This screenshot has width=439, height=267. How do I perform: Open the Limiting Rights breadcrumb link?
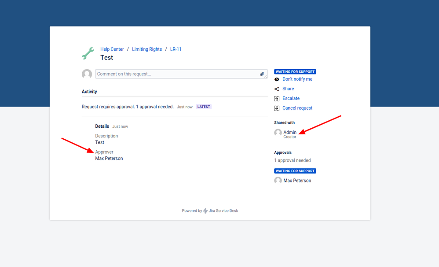(147, 49)
